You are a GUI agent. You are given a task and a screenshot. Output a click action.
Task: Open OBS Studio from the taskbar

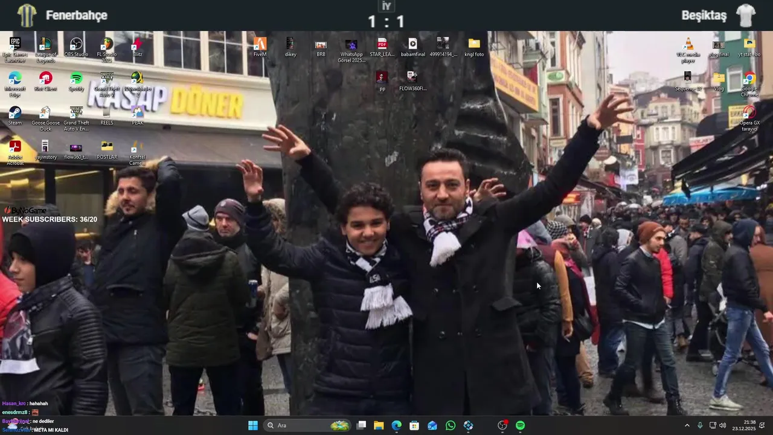(502, 425)
